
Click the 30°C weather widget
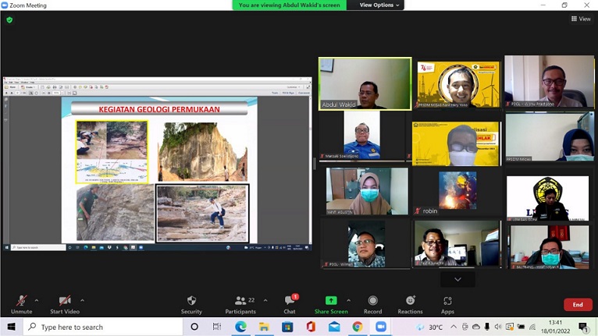(429, 327)
